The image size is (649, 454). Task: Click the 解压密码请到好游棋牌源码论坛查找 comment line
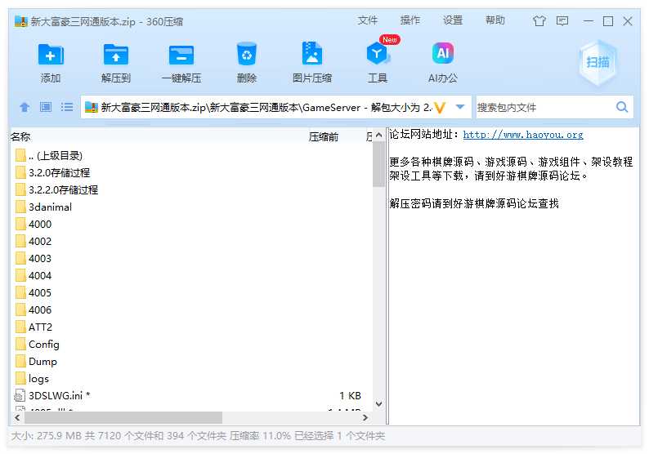point(474,203)
